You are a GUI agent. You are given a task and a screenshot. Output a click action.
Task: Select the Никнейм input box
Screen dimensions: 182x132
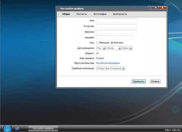click(x=114, y=37)
